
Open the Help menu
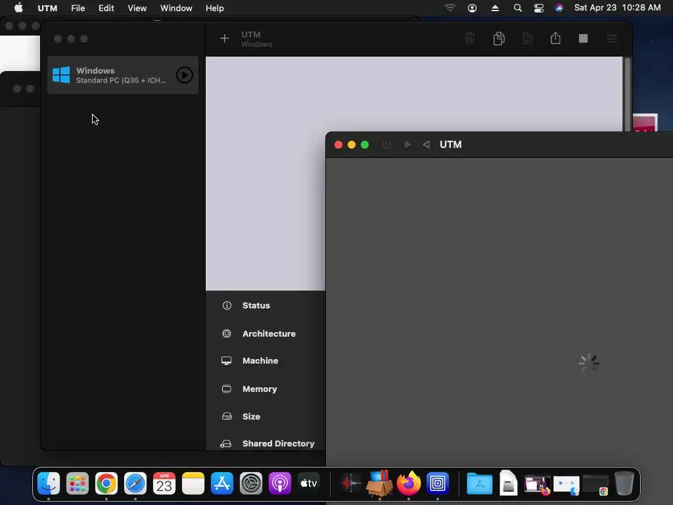tap(215, 8)
